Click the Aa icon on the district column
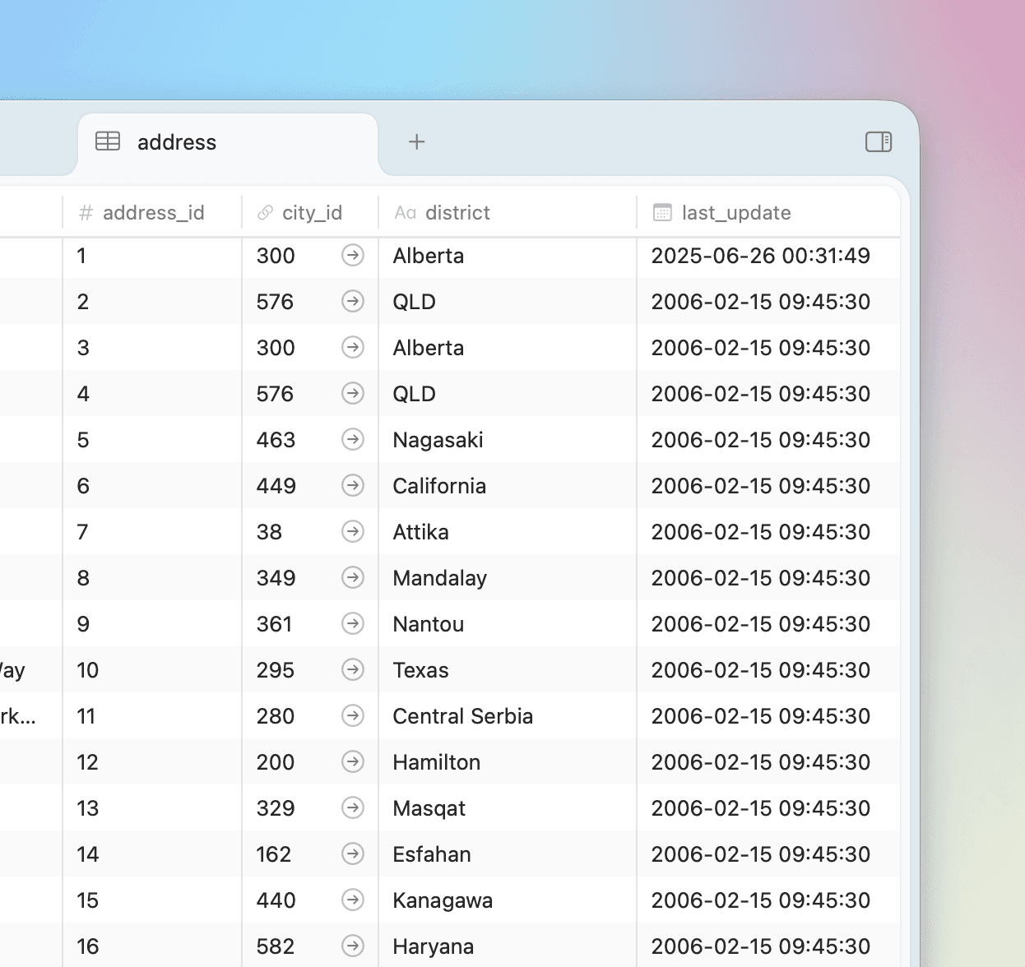The image size is (1025, 967). tap(405, 212)
